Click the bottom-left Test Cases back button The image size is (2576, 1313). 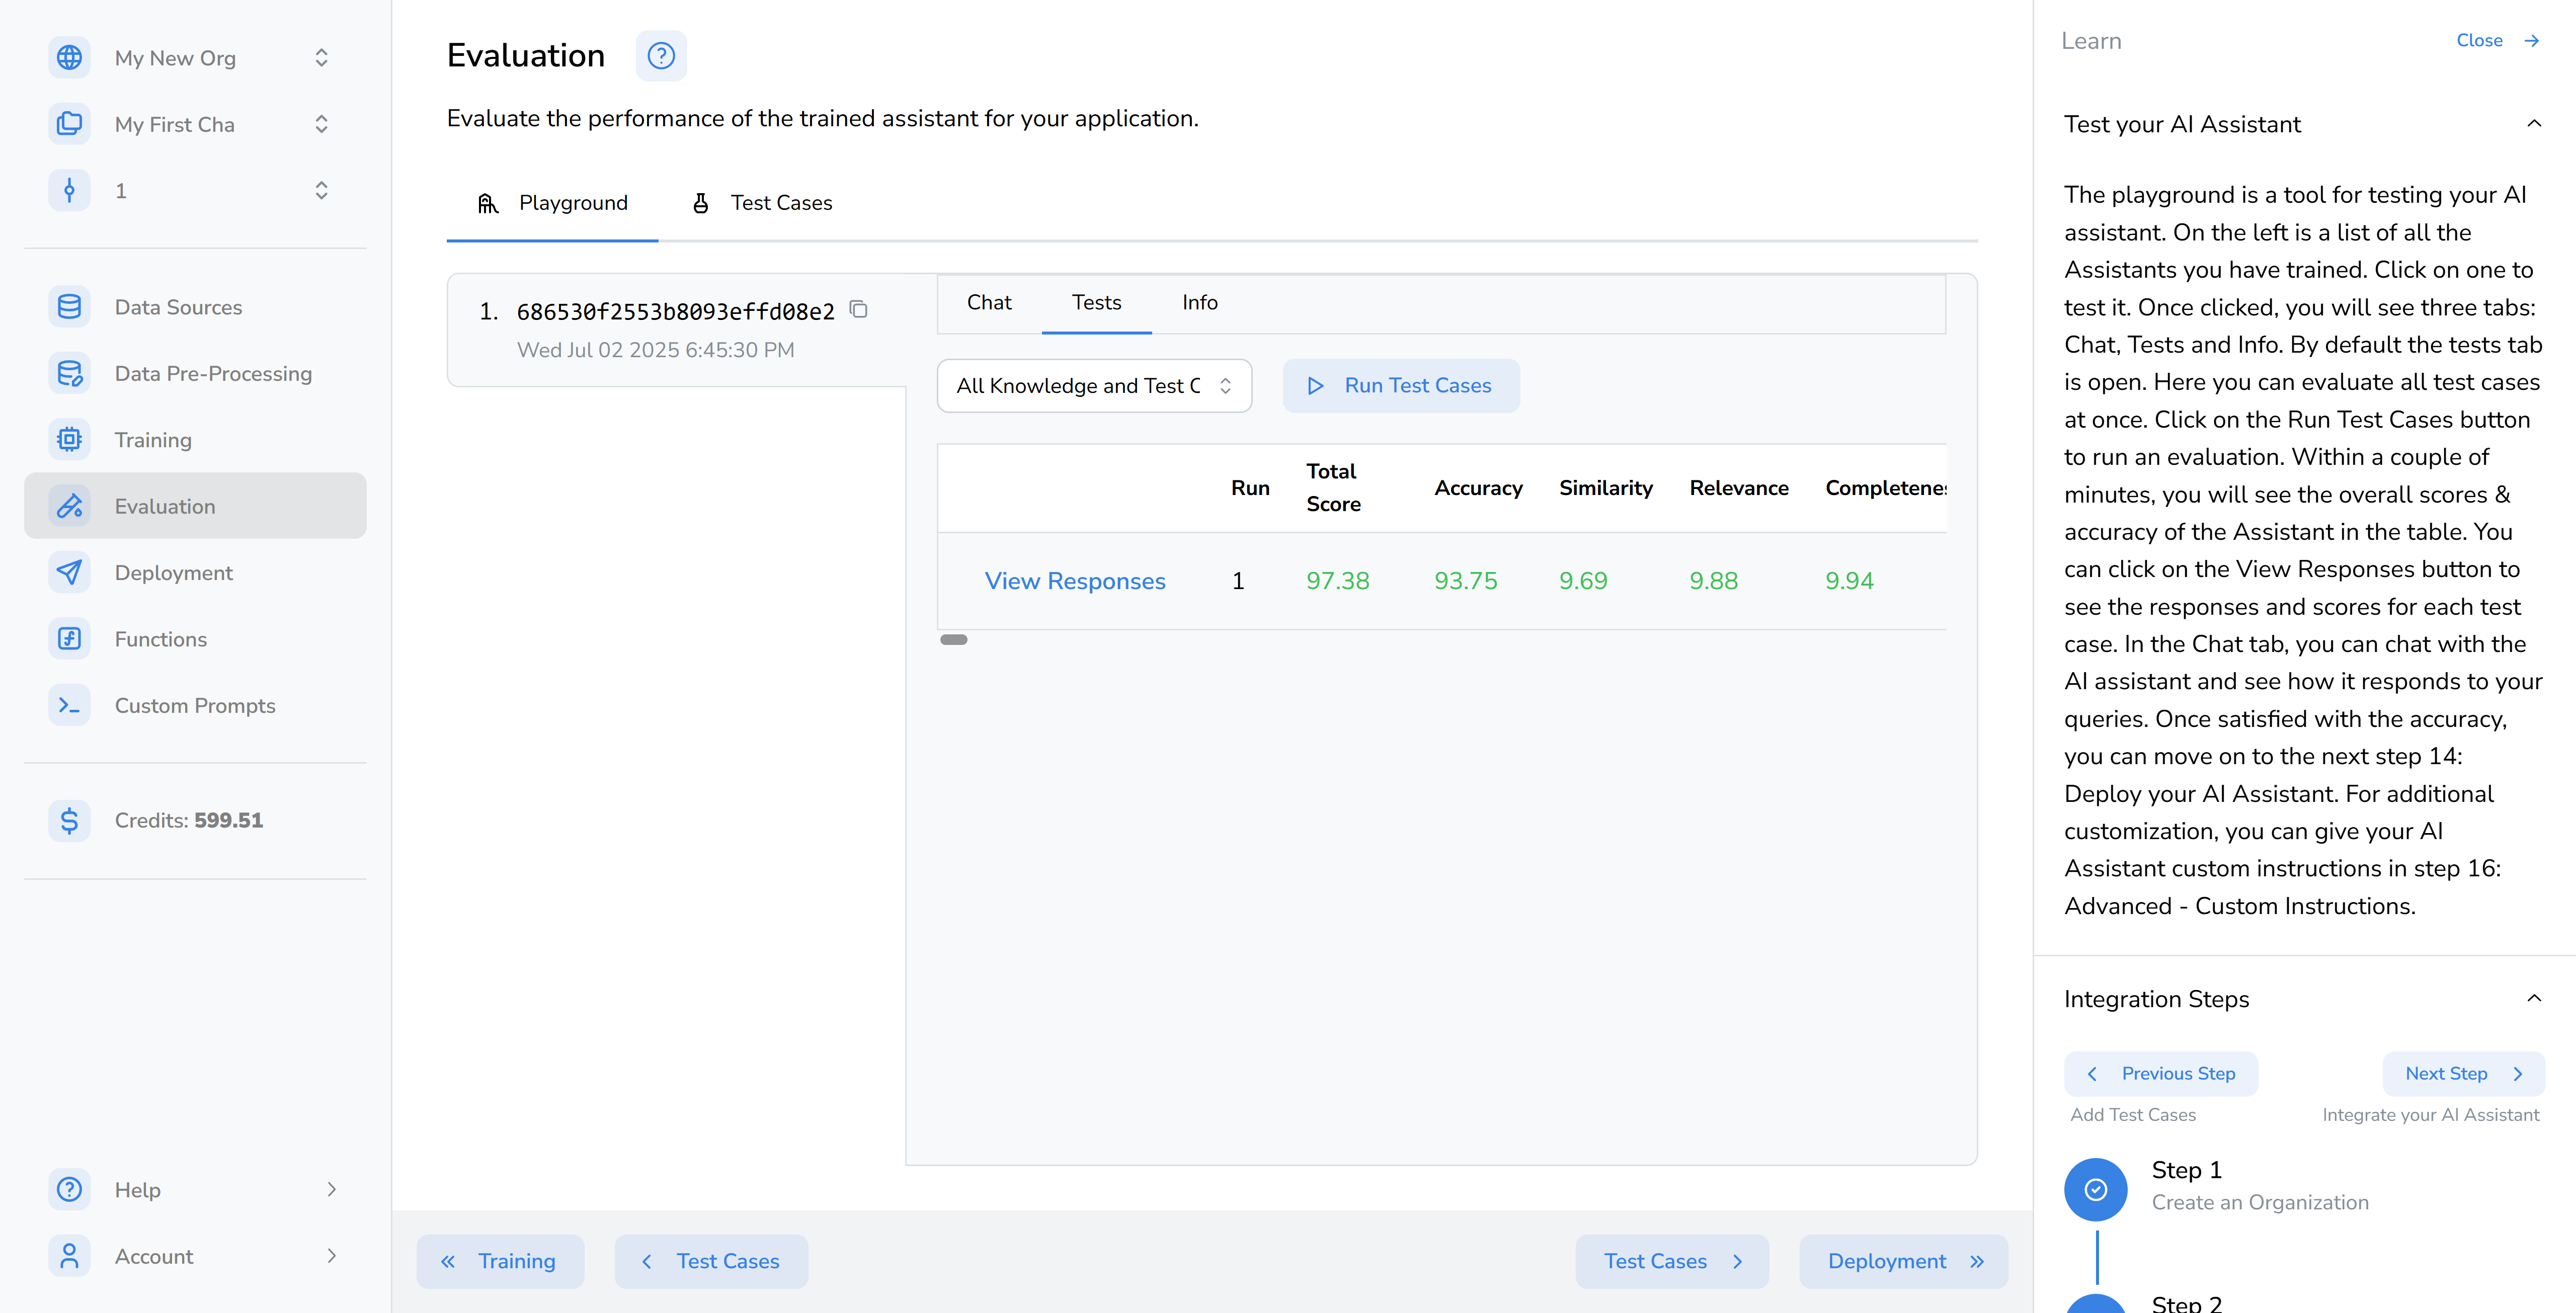point(711,1261)
